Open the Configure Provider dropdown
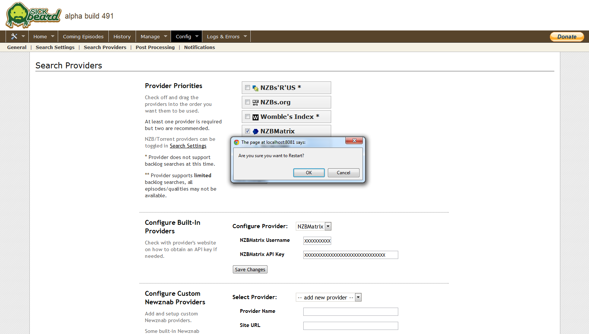The height and width of the screenshot is (334, 589). (x=313, y=226)
